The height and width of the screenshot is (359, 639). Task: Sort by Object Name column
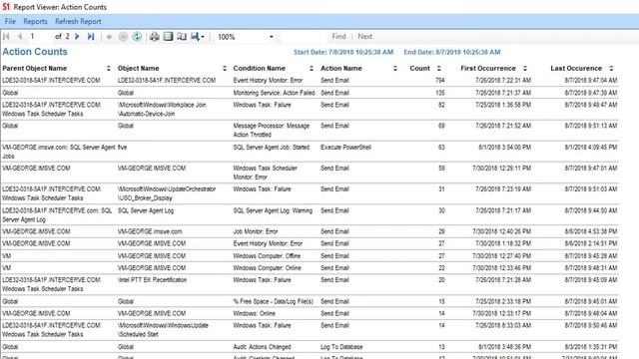pyautogui.click(x=225, y=69)
